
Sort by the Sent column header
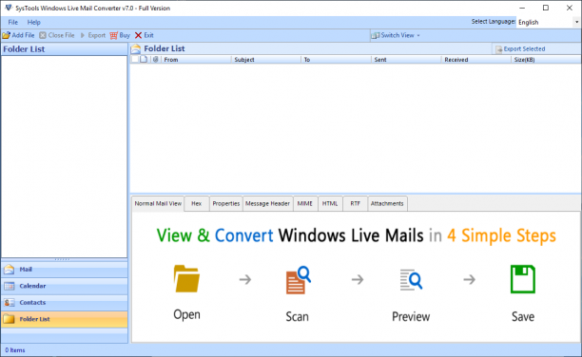406,59
